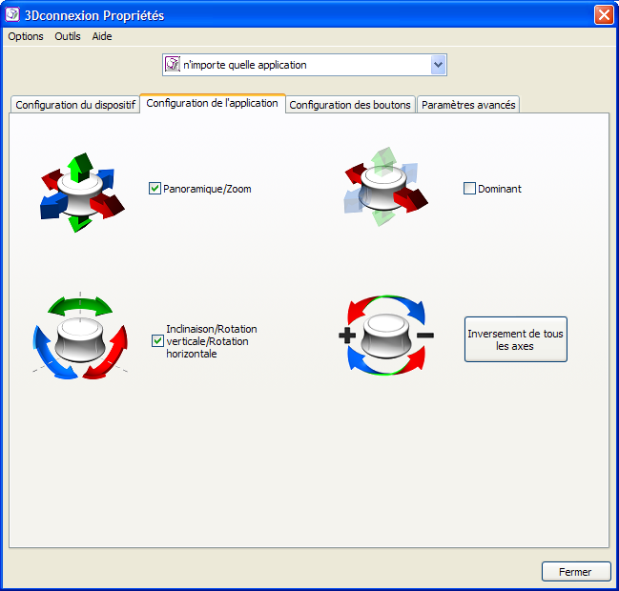Viewport: 619px width, 591px height.
Task: Click the 3Dconnexion title bar logo icon
Action: (12, 14)
